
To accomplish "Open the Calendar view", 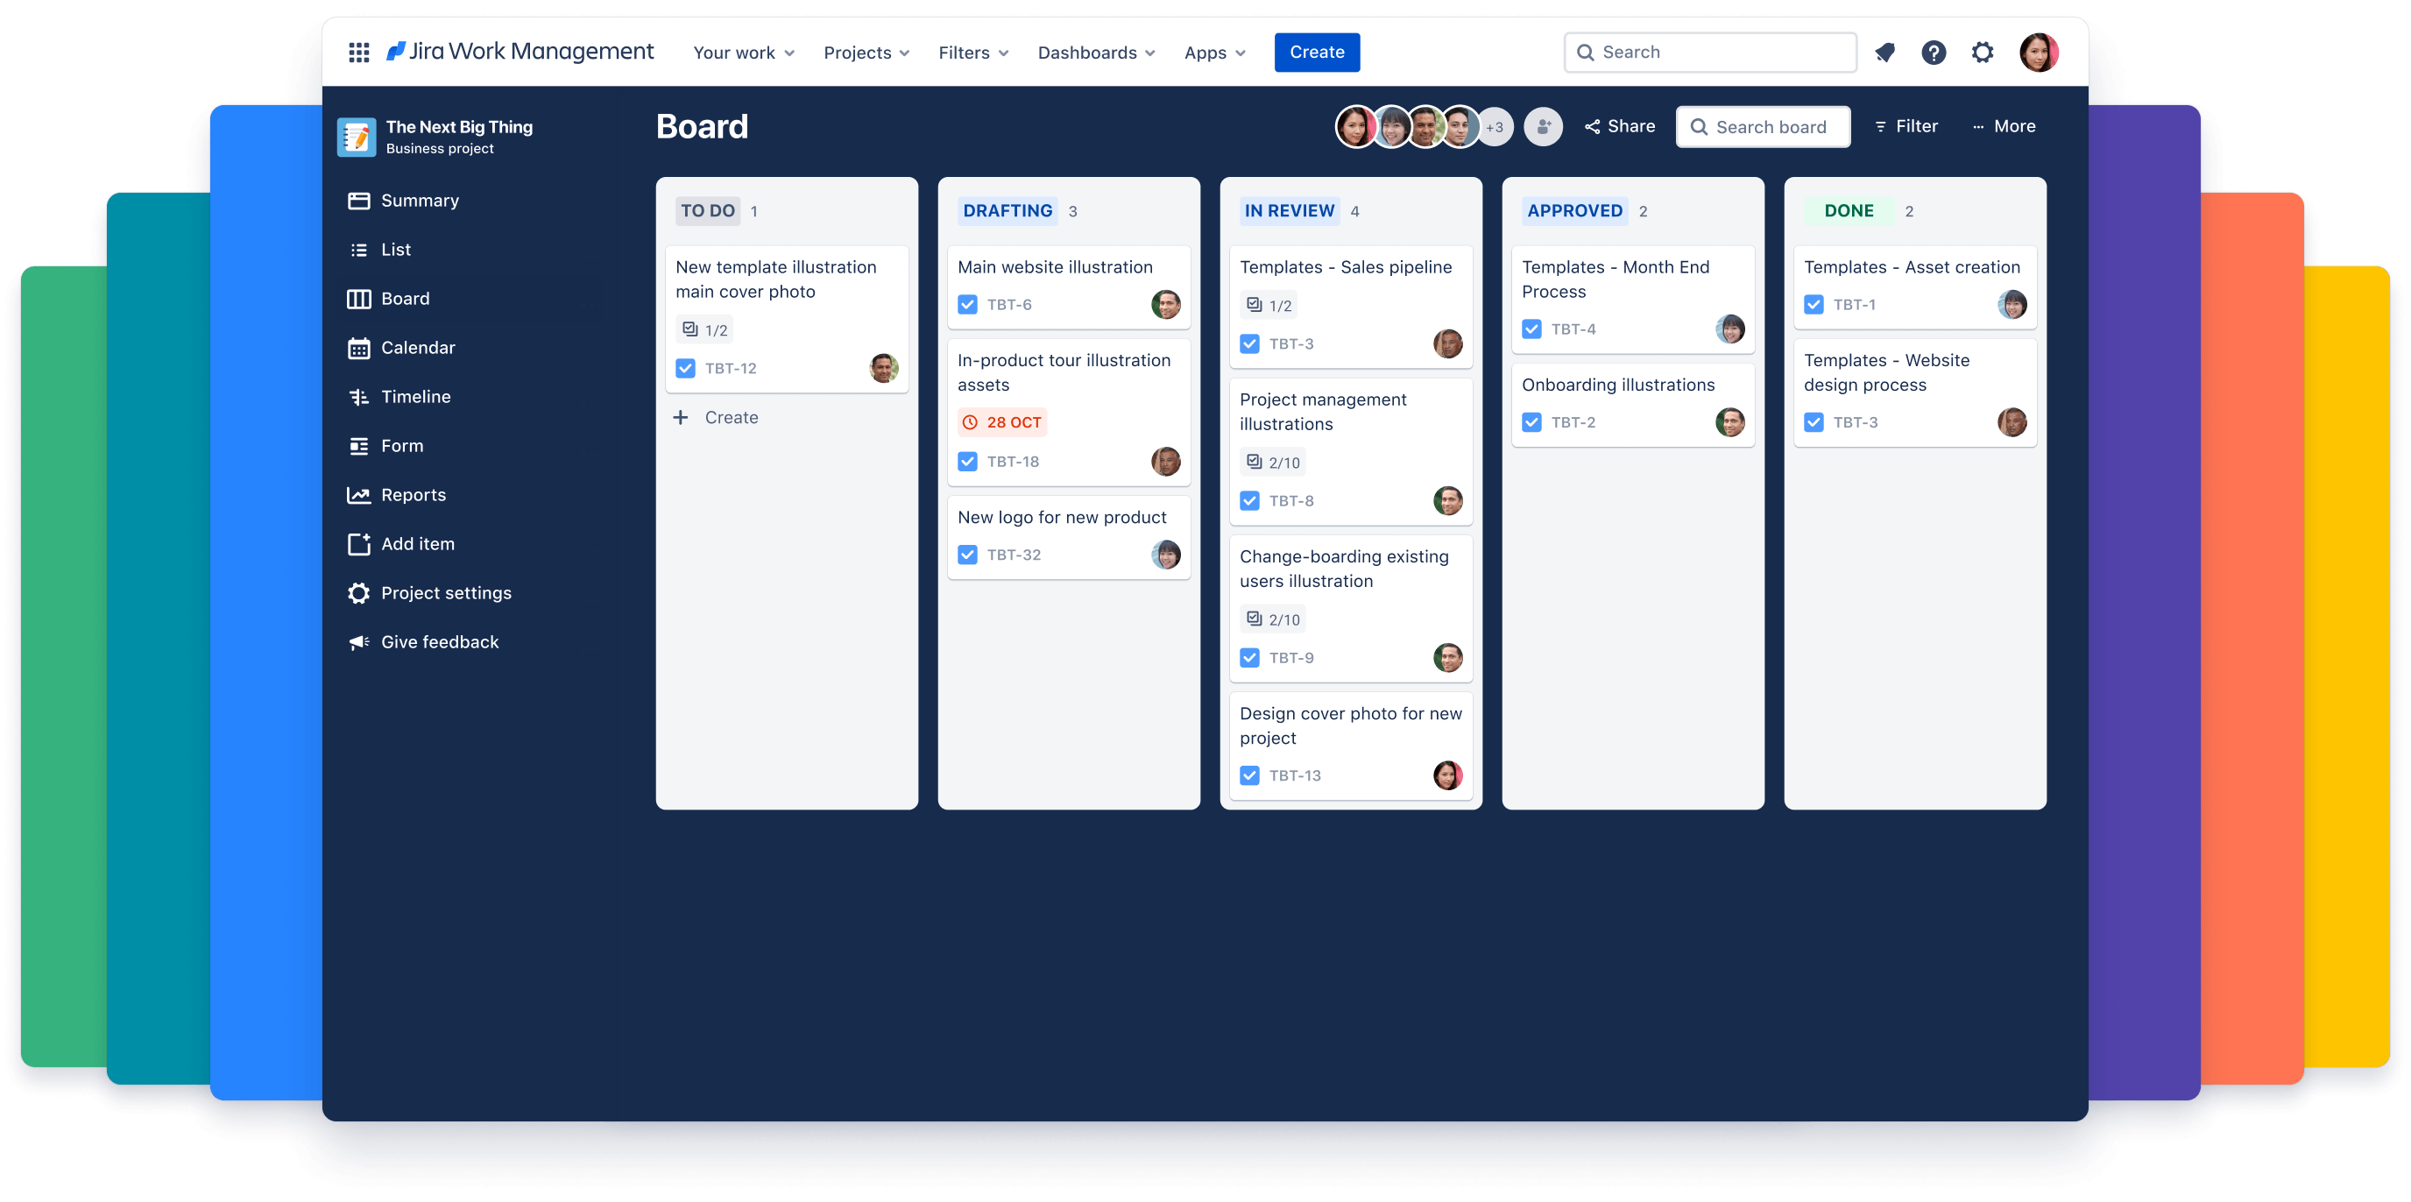I will pos(417,346).
